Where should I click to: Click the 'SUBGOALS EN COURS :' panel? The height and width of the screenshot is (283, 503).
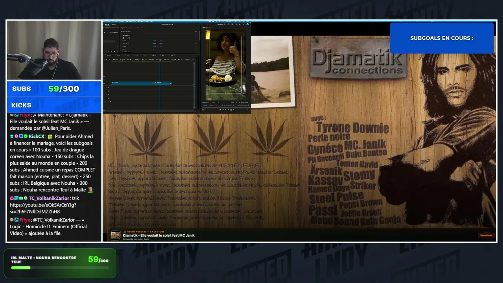tap(442, 38)
